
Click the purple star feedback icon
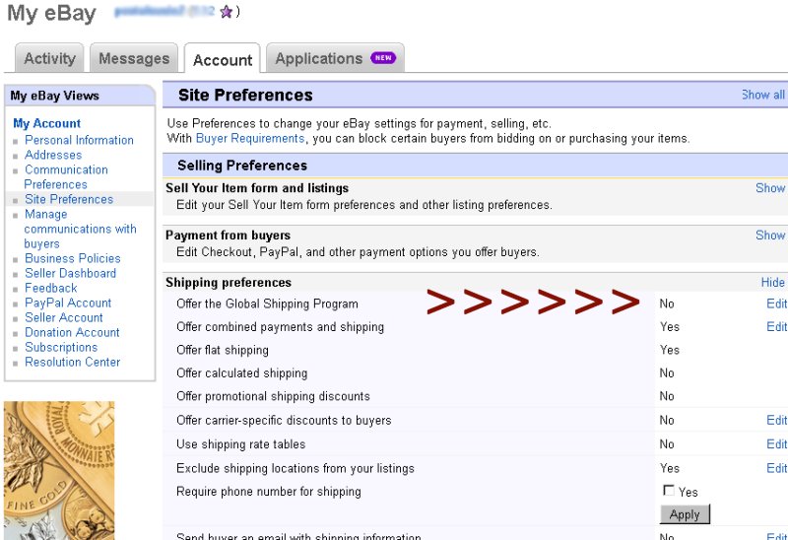pyautogui.click(x=226, y=13)
